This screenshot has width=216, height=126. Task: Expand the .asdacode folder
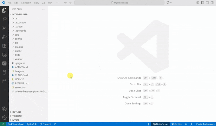(x=28, y=22)
